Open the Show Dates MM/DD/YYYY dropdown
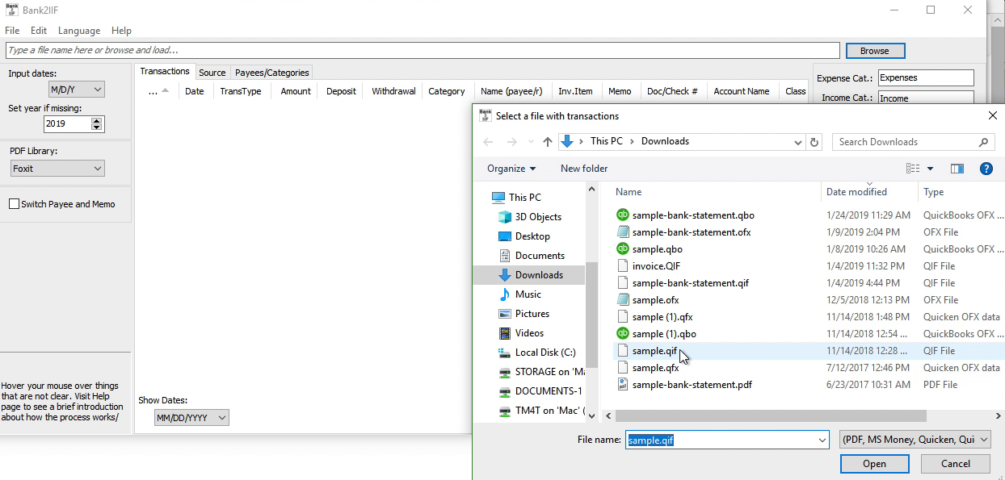The image size is (1005, 480). tap(191, 417)
